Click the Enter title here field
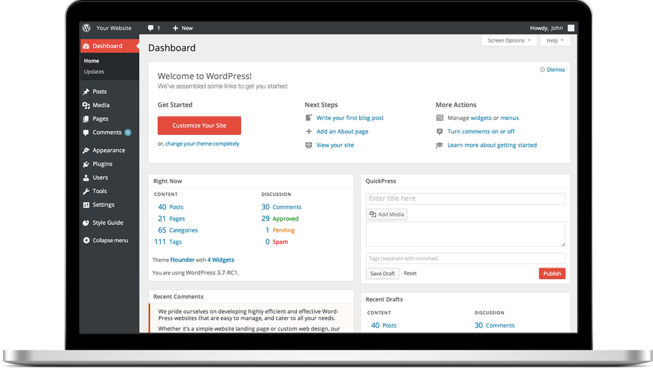Viewport: 653px width, 368px height. (466, 198)
